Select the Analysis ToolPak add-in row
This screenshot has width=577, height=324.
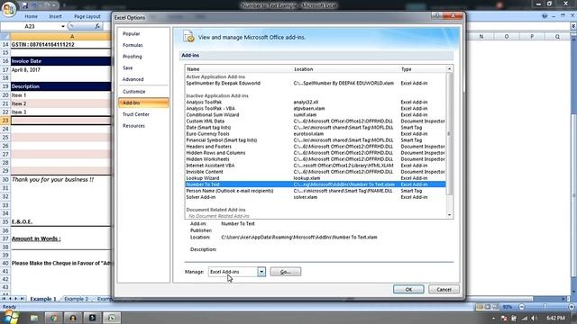[316, 102]
